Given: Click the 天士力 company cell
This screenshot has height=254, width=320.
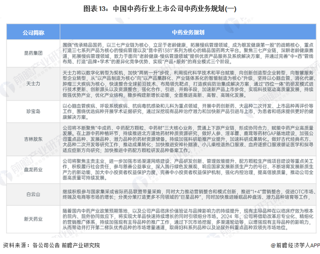Looking at the screenshot, I should (x=33, y=83).
